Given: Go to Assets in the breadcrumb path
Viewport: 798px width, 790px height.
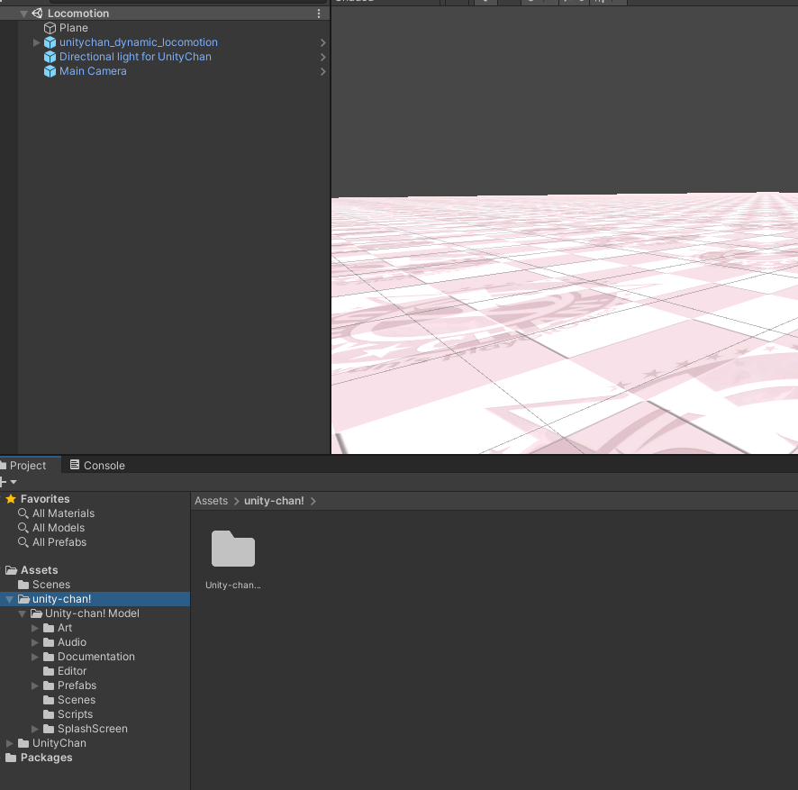Looking at the screenshot, I should (x=211, y=501).
